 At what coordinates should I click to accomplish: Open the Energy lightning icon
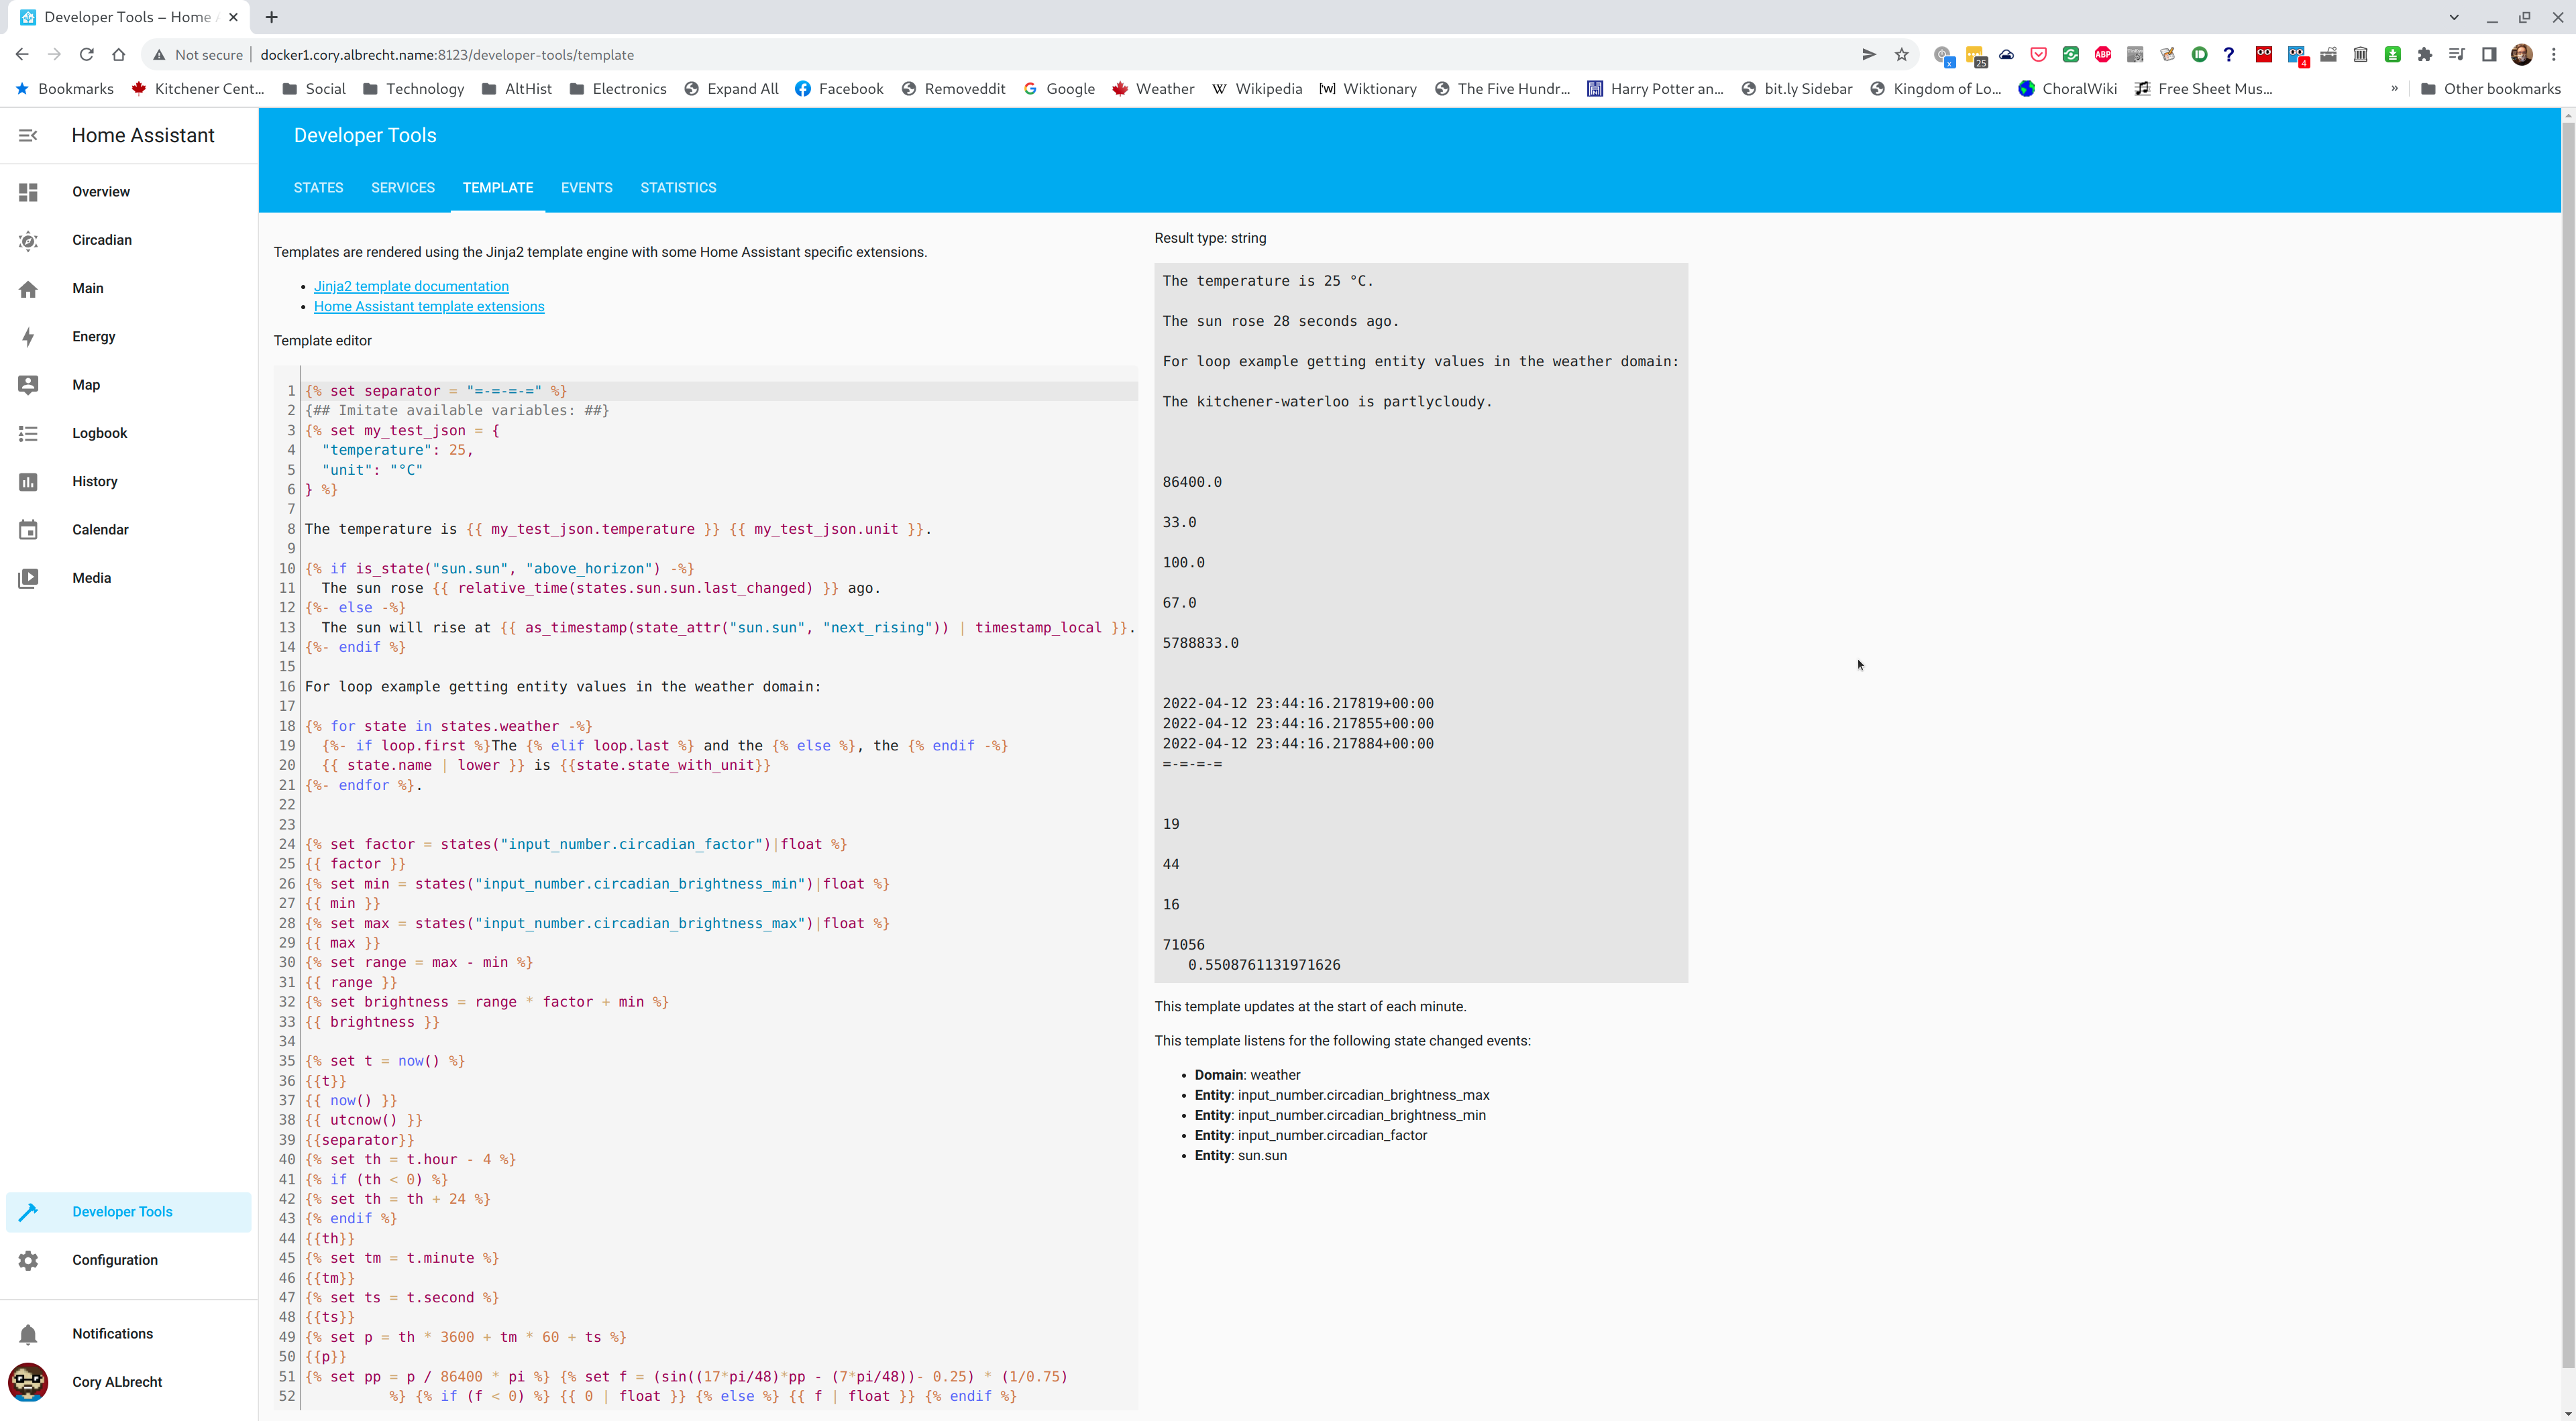pos(28,337)
